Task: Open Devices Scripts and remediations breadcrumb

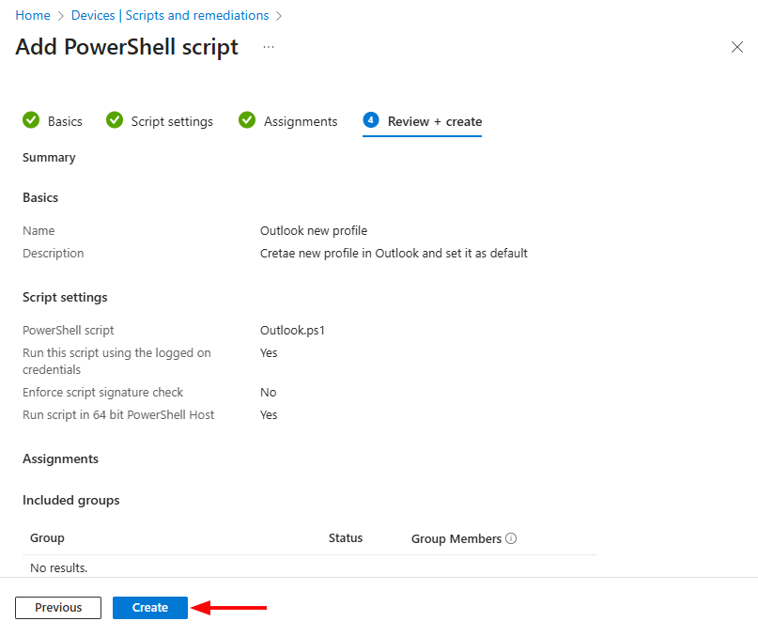Action: [x=169, y=15]
